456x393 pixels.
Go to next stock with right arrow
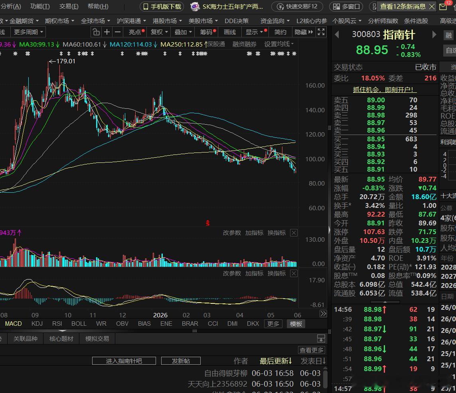[x=434, y=35]
